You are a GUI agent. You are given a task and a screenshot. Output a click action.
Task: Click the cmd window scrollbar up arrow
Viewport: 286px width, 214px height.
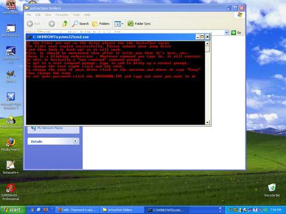coord(208,44)
